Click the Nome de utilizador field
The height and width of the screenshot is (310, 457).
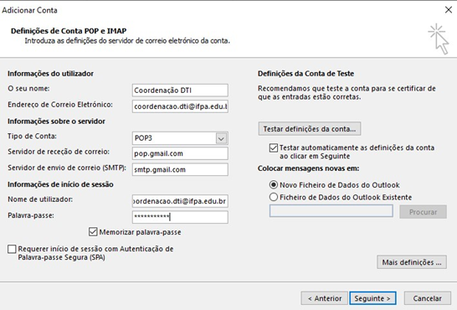[x=180, y=201]
